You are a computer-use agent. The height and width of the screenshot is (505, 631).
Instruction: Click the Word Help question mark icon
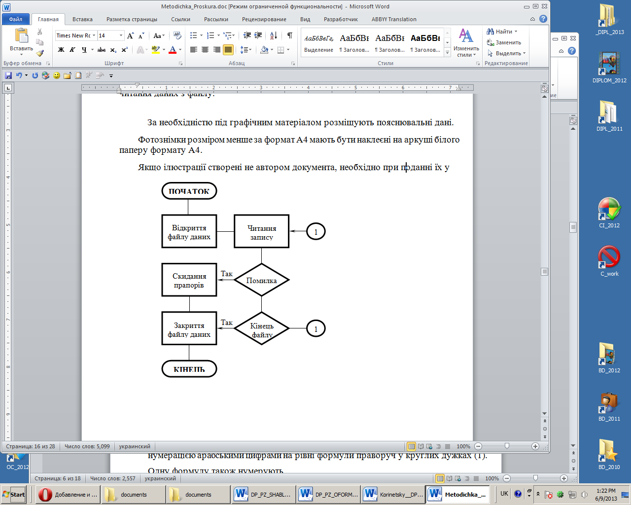pos(543,19)
